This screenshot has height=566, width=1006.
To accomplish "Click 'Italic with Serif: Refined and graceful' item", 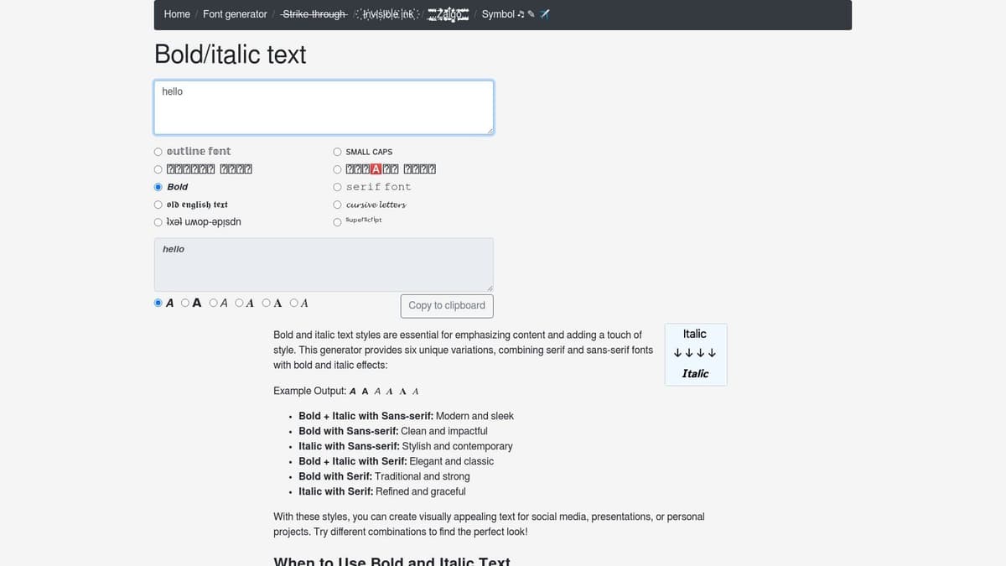I will [x=382, y=491].
